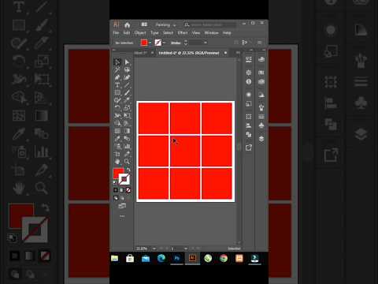
Task: Open the Window menu
Action: (x=212, y=33)
